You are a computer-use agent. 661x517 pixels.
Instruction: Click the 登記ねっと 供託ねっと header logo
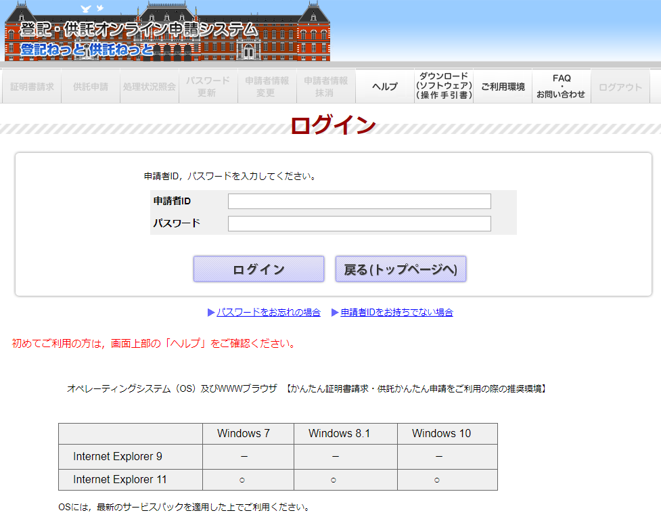click(167, 31)
